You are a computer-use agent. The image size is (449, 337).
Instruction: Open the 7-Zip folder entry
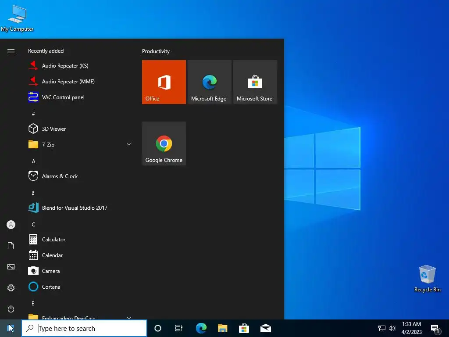pyautogui.click(x=80, y=144)
